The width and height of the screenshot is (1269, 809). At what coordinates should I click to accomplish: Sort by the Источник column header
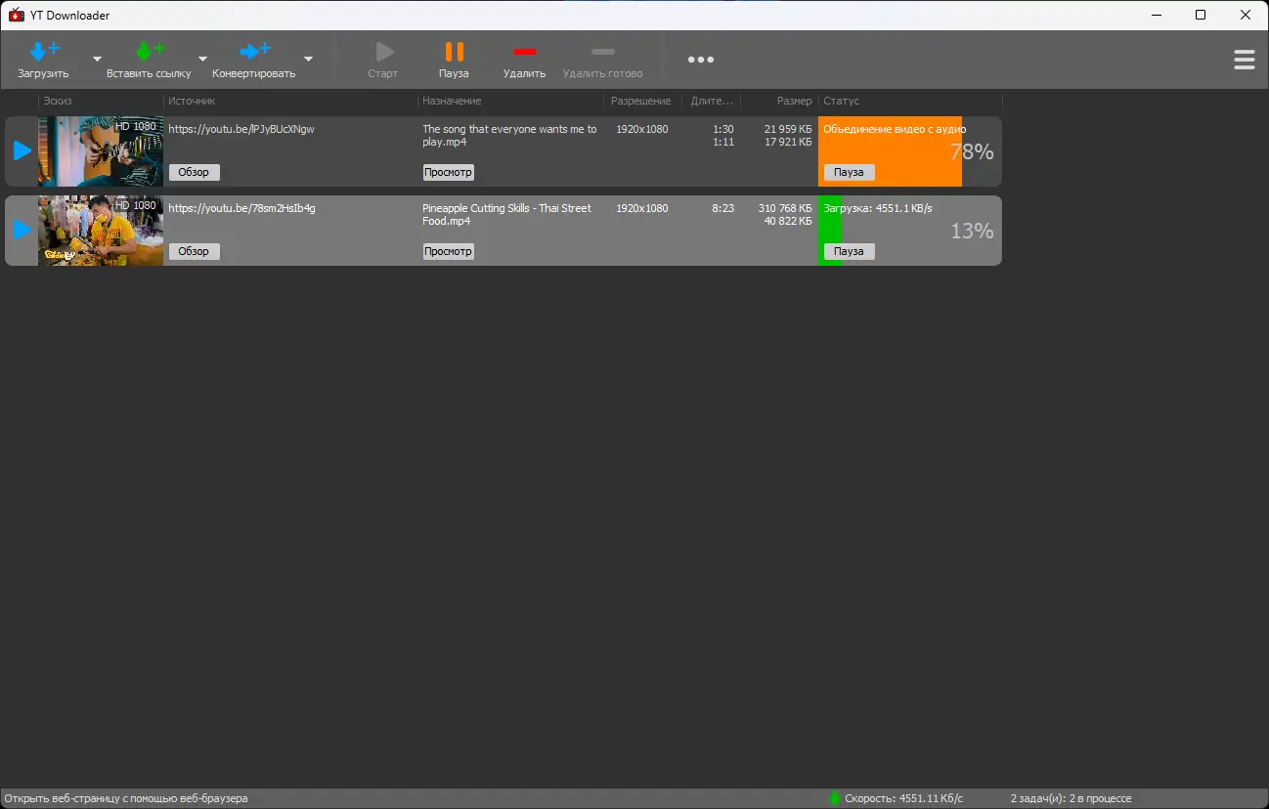point(192,101)
